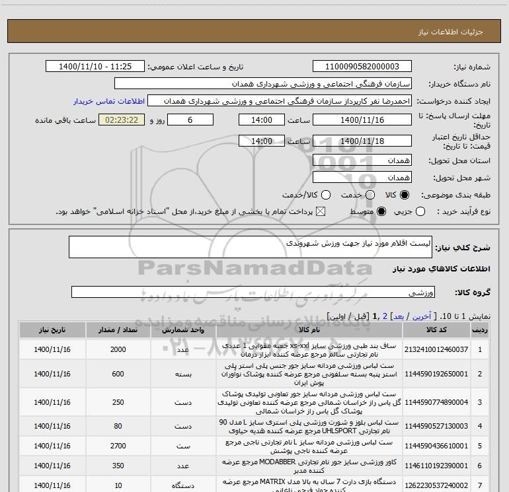Choose the کالا/خدمت radio option
This screenshot has height=492, width=509.
(x=326, y=195)
